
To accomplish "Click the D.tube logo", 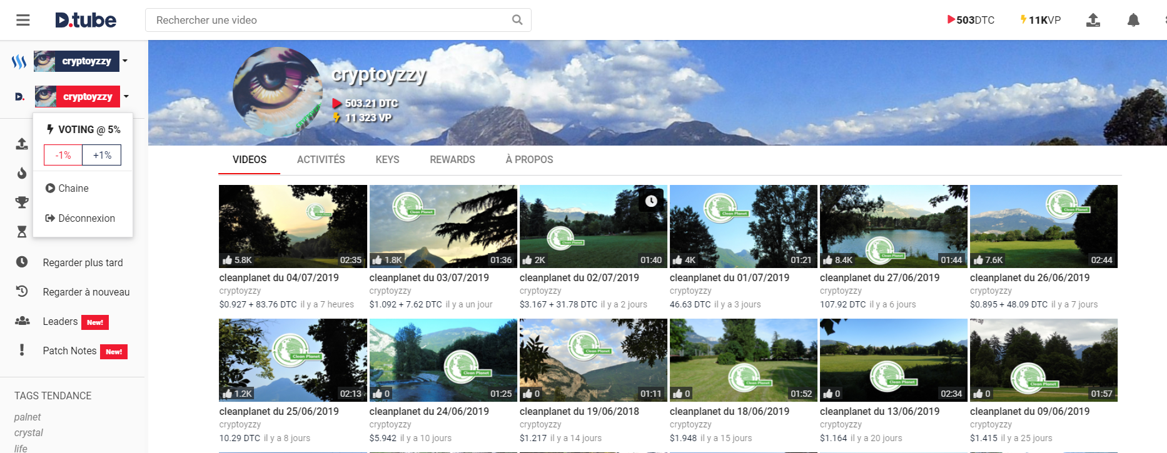I will pyautogui.click(x=86, y=20).
